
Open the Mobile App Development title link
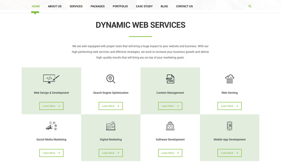(230, 139)
